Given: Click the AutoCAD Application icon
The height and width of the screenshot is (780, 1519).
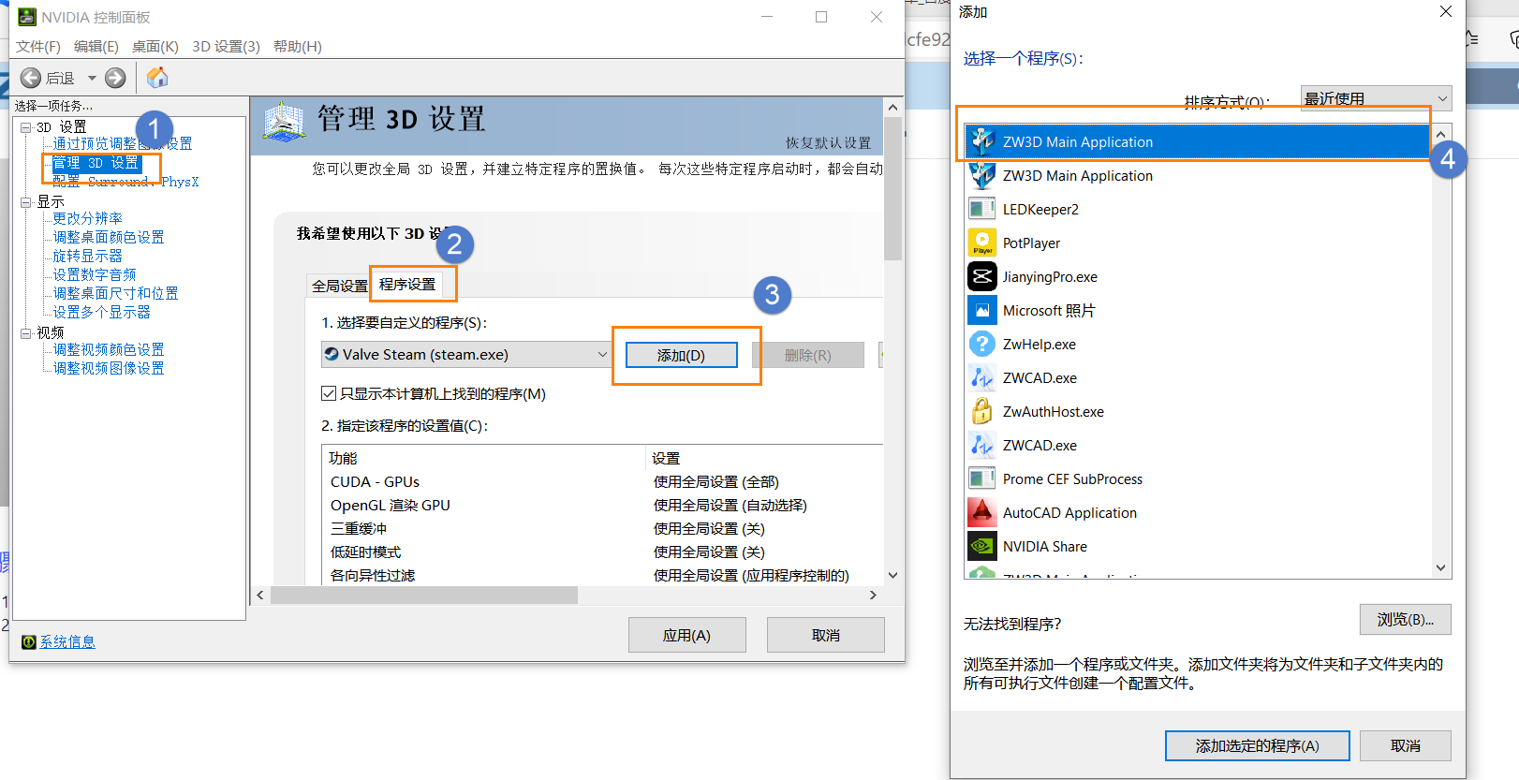Looking at the screenshot, I should pos(981,512).
